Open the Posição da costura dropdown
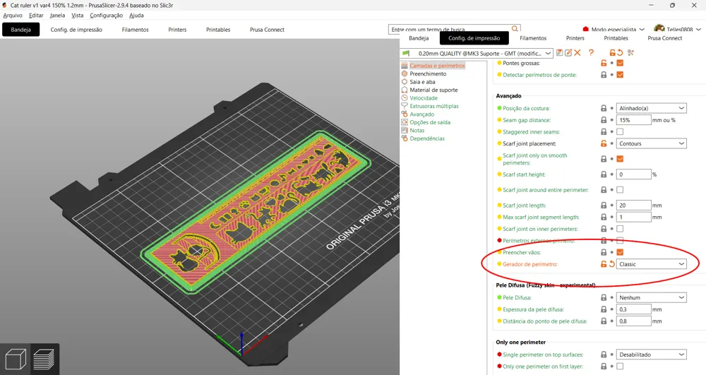 click(x=651, y=108)
